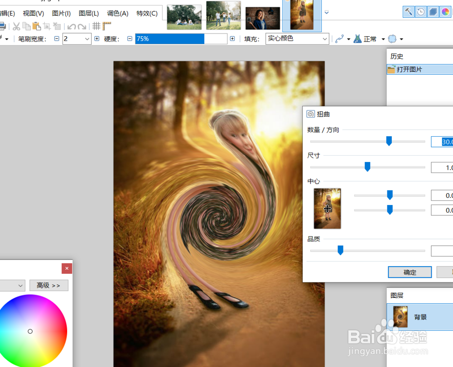Click the Undo arrow icon
The image size is (453, 367).
pos(72,27)
